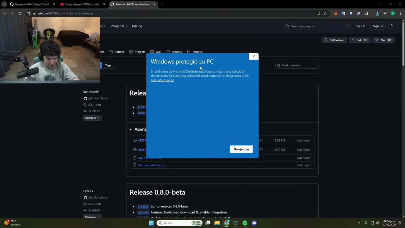Open the commit 1f89137 in sidebar

point(94,111)
